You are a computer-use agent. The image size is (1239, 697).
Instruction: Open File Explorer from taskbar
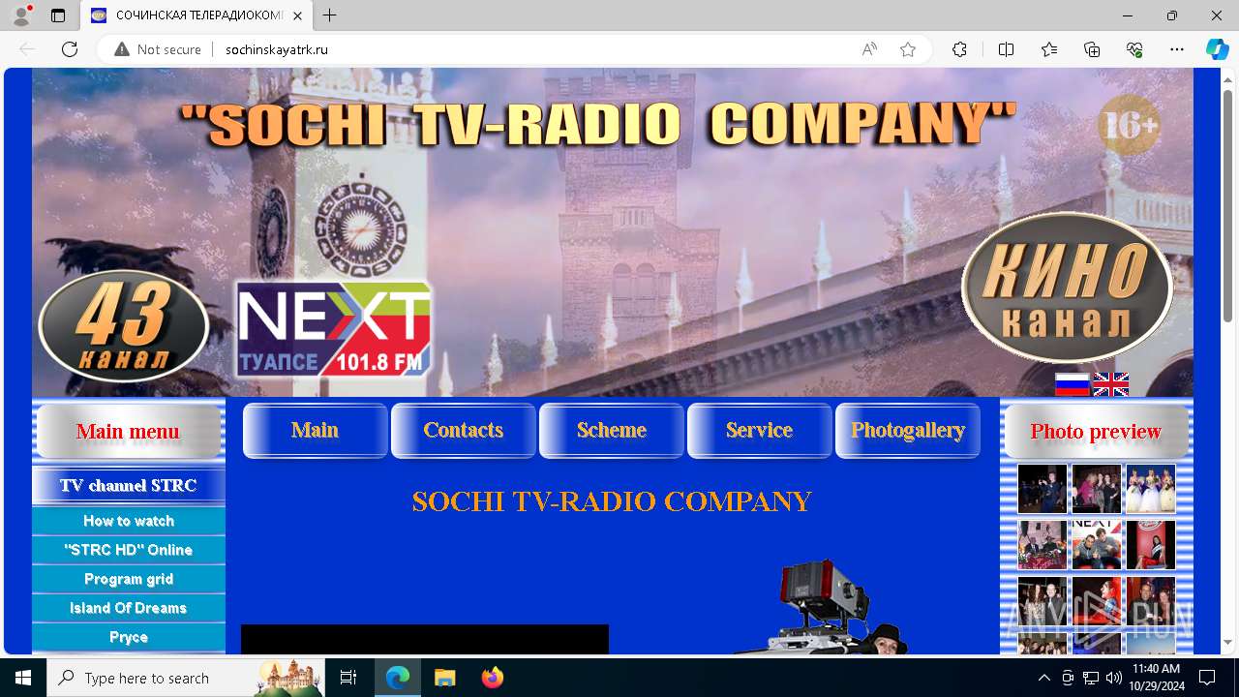click(x=444, y=678)
